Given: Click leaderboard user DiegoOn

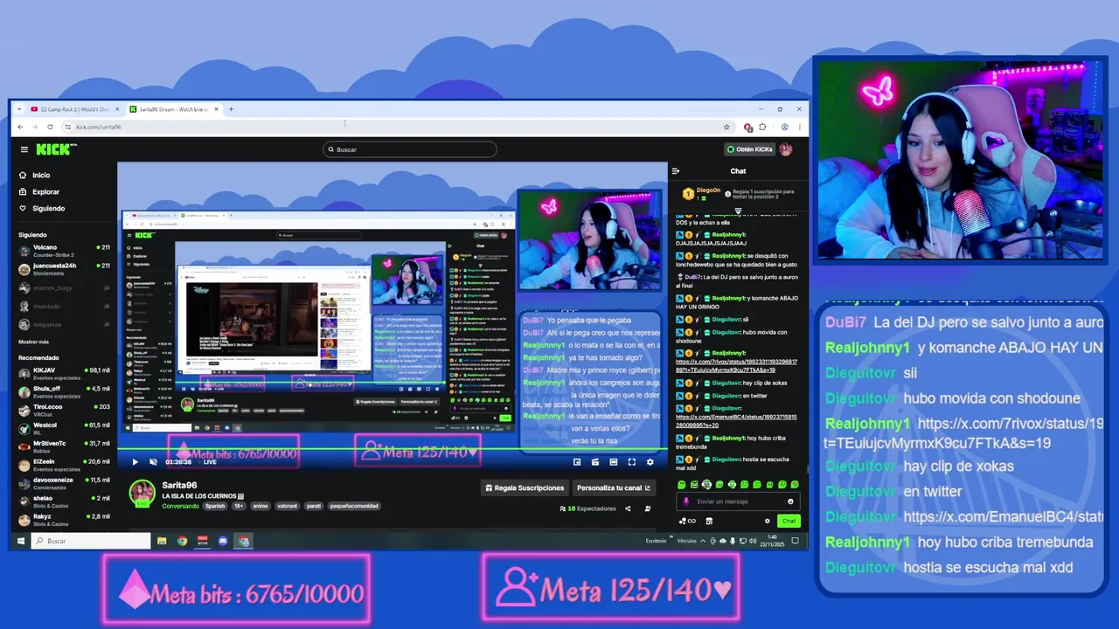Looking at the screenshot, I should pos(708,190).
